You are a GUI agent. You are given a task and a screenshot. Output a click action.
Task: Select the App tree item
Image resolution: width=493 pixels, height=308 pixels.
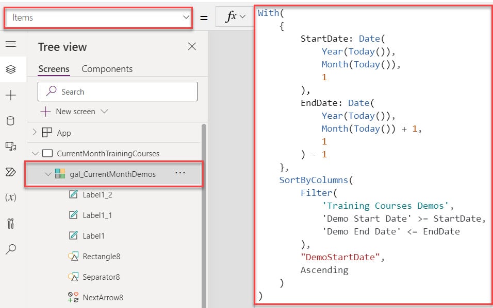(x=63, y=133)
